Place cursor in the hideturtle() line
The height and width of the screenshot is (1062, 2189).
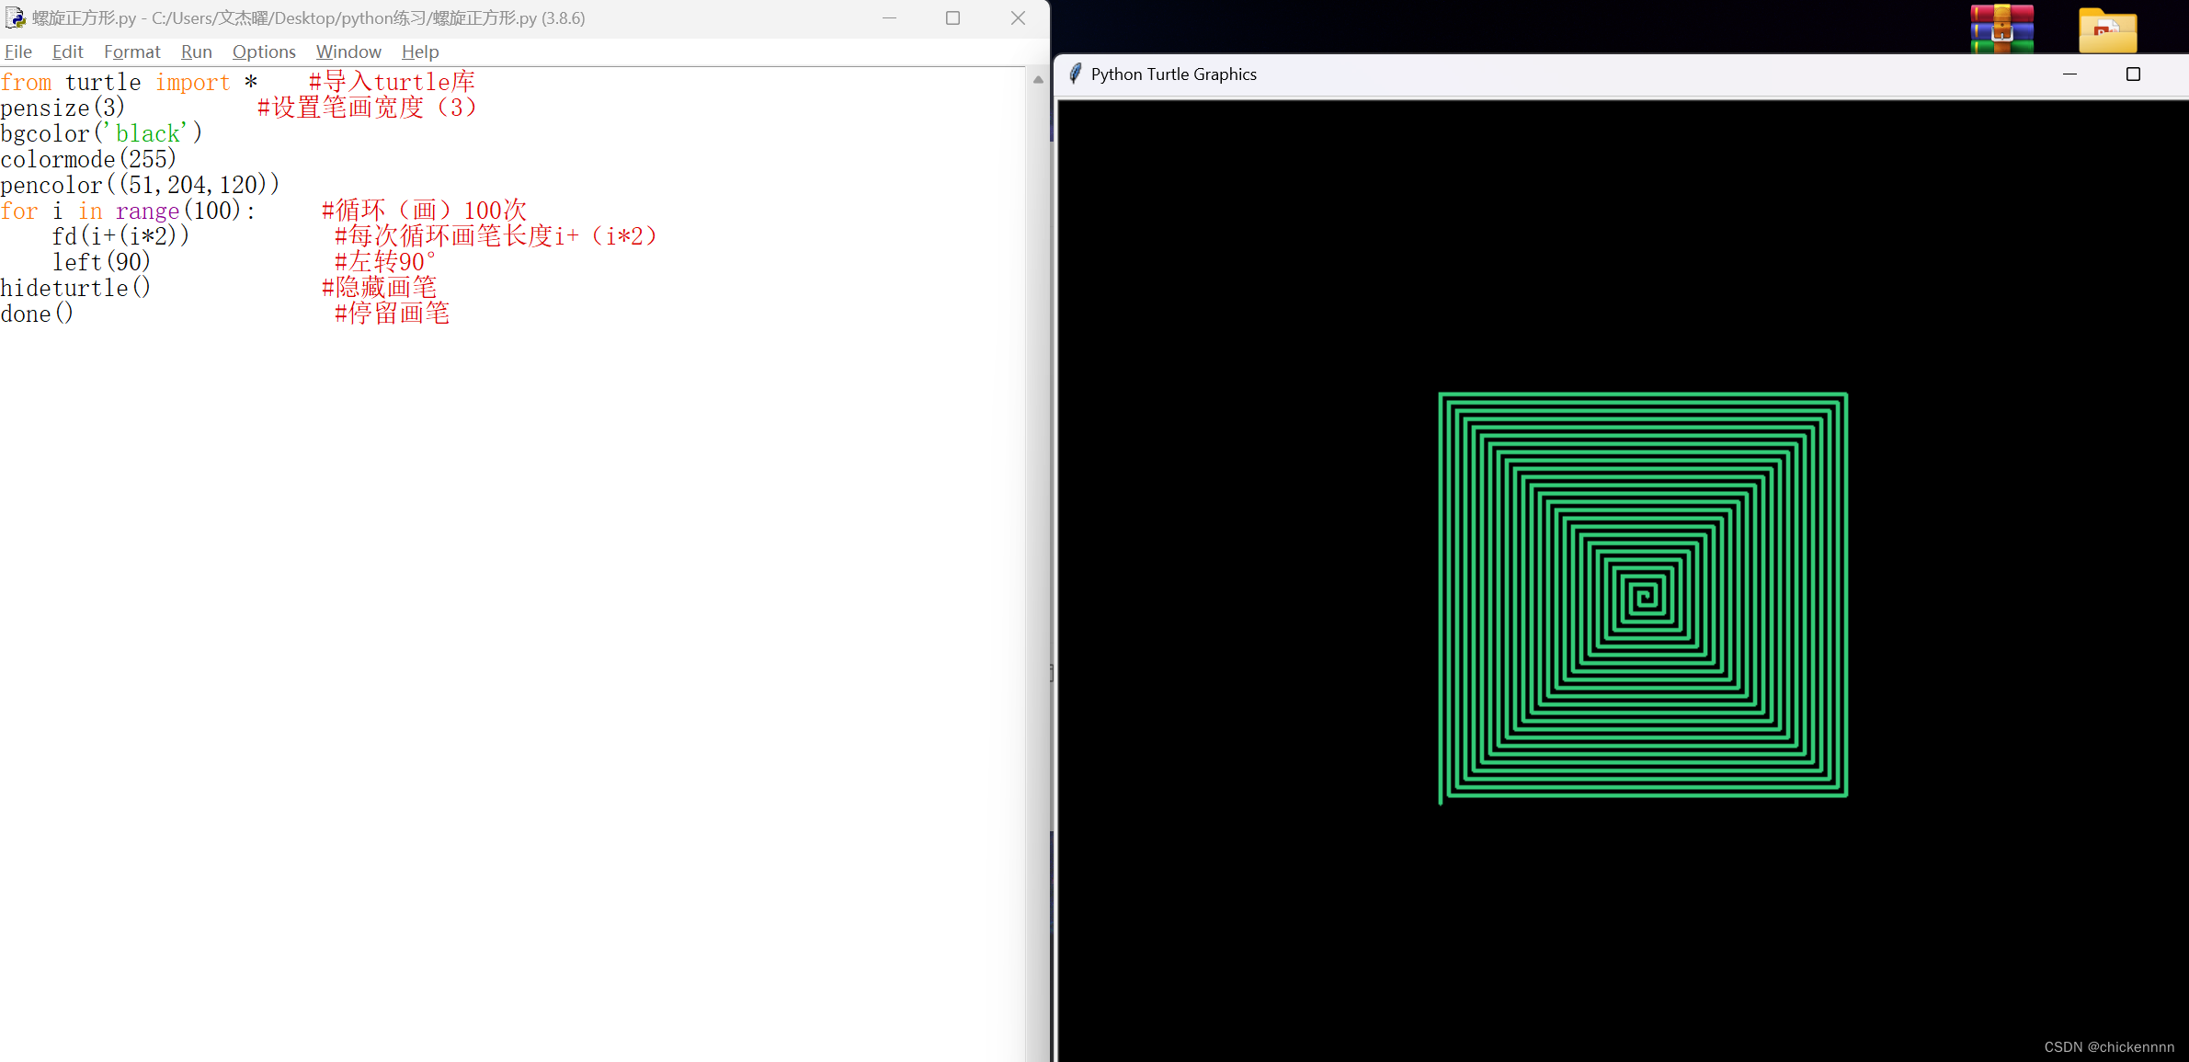pyautogui.click(x=74, y=288)
